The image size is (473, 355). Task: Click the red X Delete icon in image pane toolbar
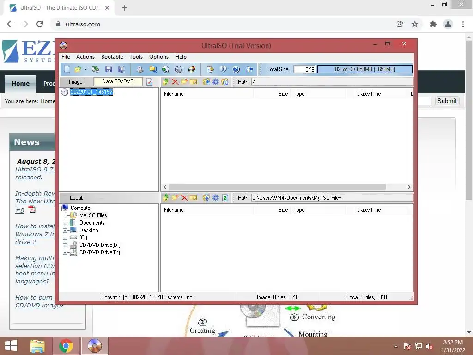(175, 82)
